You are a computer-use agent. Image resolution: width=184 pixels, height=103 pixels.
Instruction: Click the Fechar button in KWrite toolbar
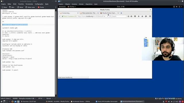(41, 7)
